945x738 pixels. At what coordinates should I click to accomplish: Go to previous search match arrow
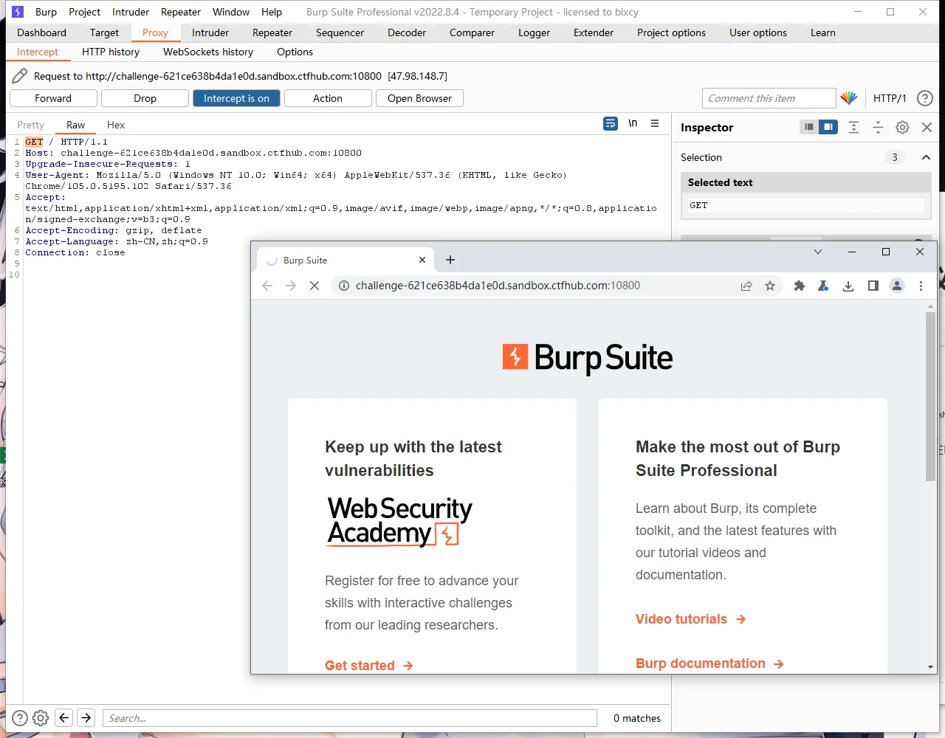(x=64, y=718)
